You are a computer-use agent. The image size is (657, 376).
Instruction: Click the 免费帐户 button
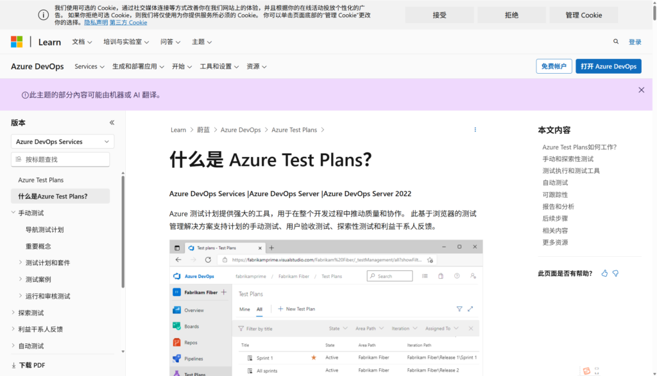554,66
